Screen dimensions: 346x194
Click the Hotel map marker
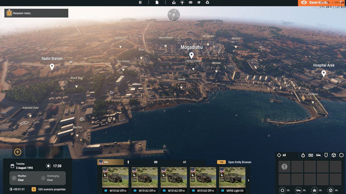[x=141, y=58]
